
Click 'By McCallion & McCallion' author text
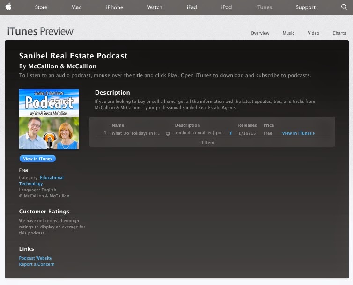pos(58,66)
